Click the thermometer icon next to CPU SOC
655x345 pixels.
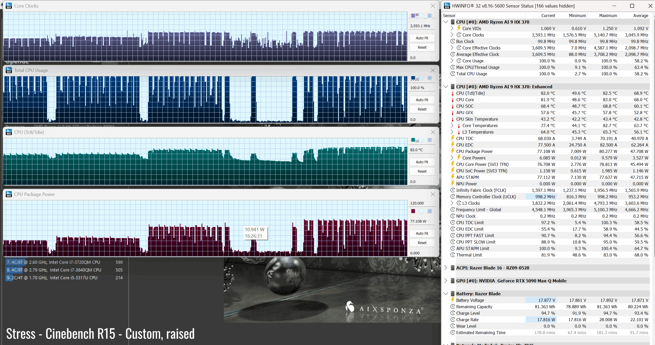pyautogui.click(x=452, y=106)
